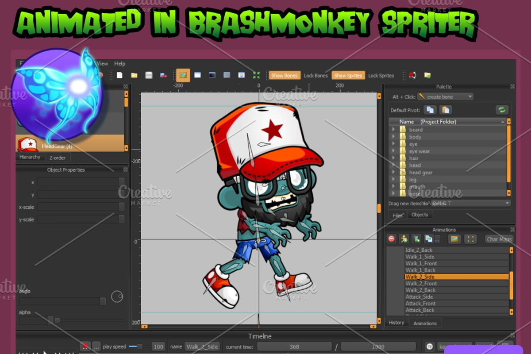Select the Animations tab at panel bottom
Image resolution: width=531 pixels, height=354 pixels.
[x=425, y=323]
